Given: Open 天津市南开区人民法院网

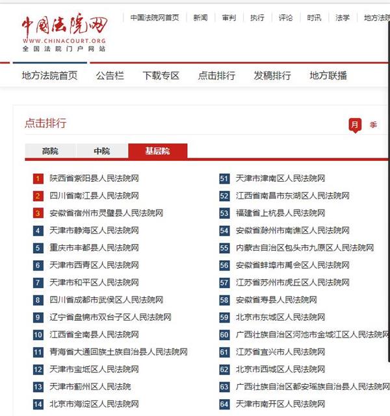Looking at the screenshot, I should (280, 404).
